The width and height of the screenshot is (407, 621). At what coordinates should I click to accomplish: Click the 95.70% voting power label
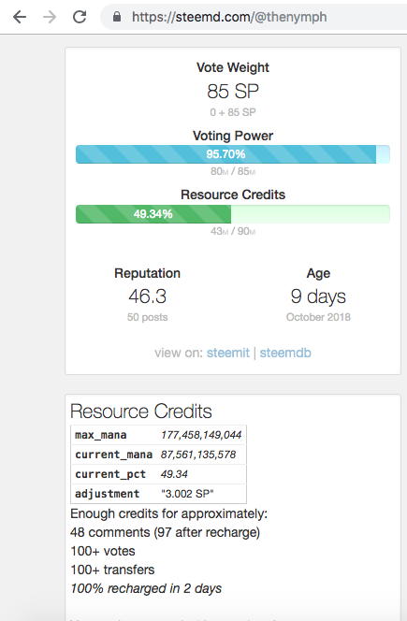[225, 154]
